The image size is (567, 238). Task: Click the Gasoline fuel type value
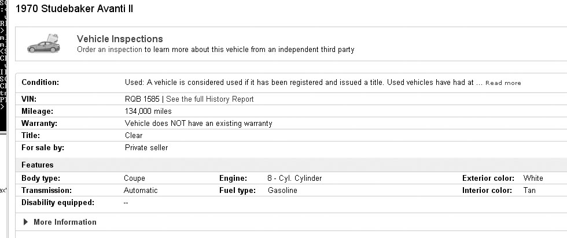(x=282, y=190)
